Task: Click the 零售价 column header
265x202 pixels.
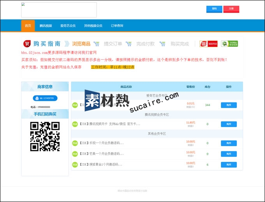Action: pyautogui.click(x=191, y=87)
